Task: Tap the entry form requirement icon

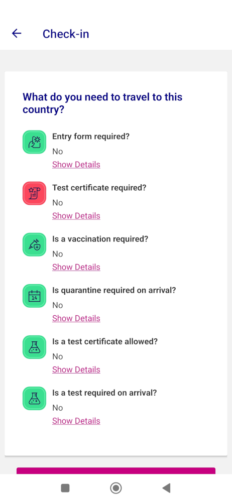Action: pos(34,142)
